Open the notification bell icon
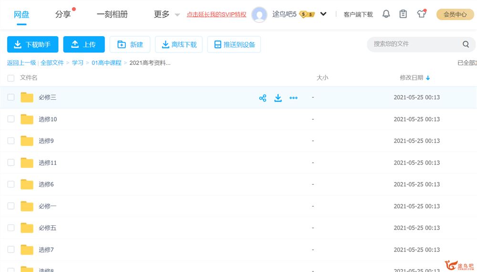This screenshot has width=477, height=272. click(x=386, y=14)
